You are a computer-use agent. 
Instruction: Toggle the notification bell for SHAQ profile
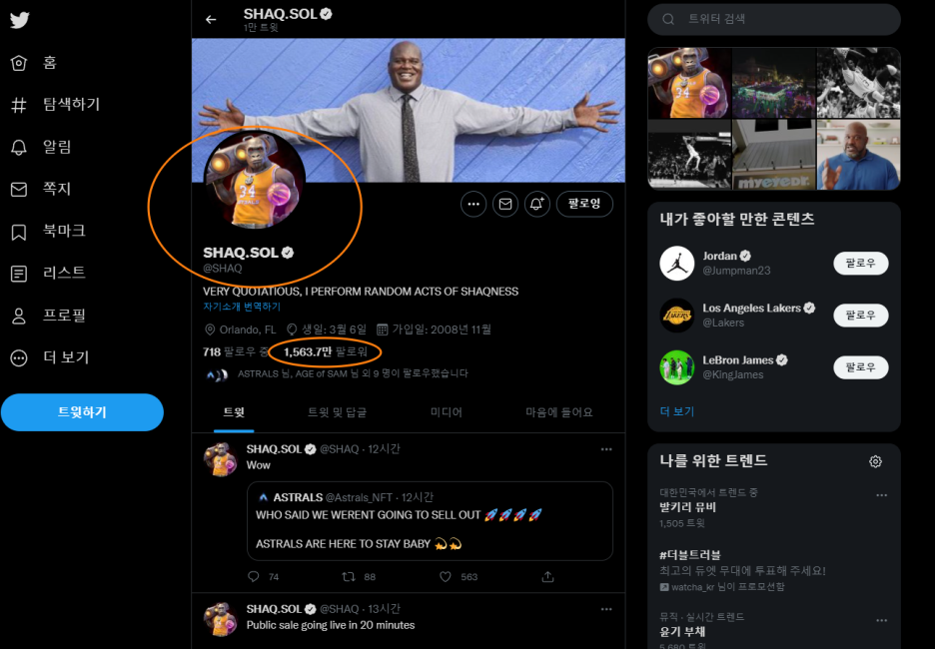click(536, 204)
